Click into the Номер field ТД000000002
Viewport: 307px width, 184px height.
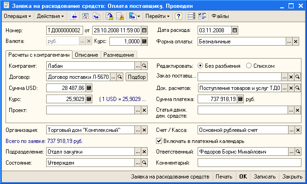(65, 30)
